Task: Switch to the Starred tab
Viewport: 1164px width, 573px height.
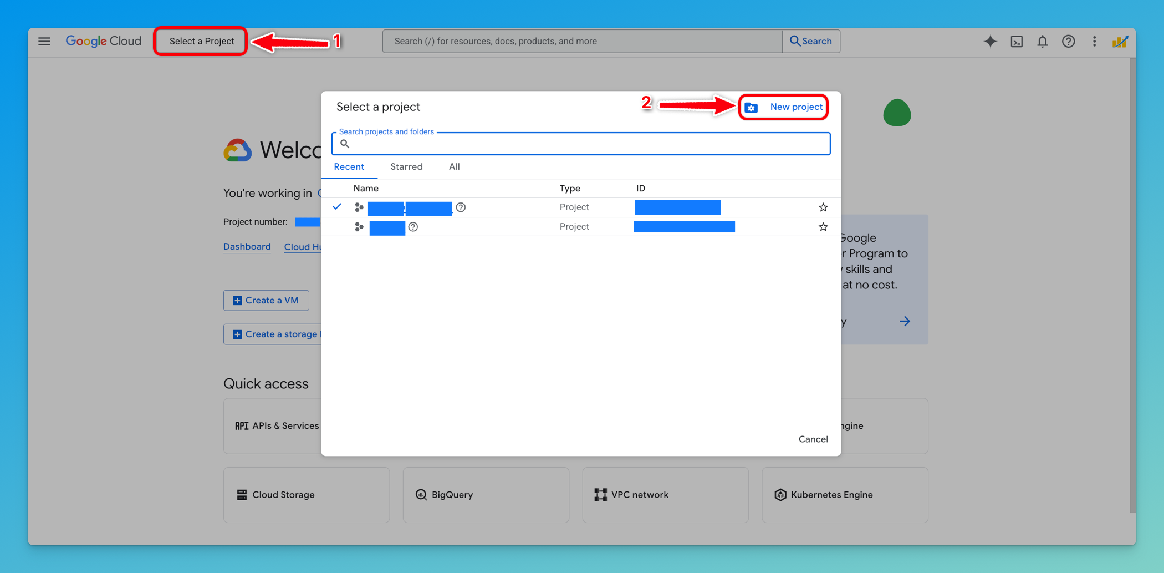Action: coord(406,166)
